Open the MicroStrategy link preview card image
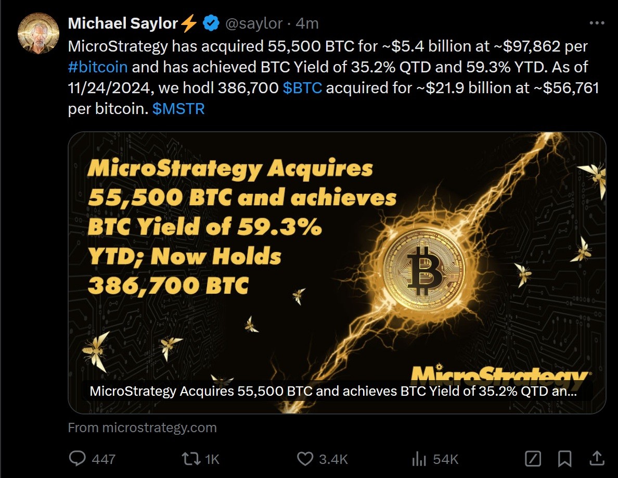 coord(337,272)
